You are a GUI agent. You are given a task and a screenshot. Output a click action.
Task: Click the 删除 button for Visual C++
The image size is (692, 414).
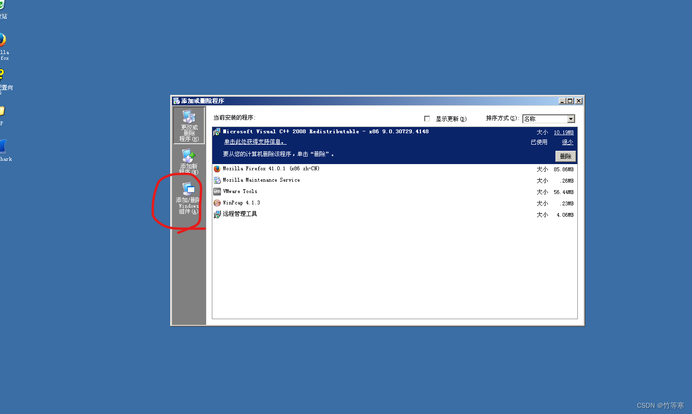click(565, 156)
